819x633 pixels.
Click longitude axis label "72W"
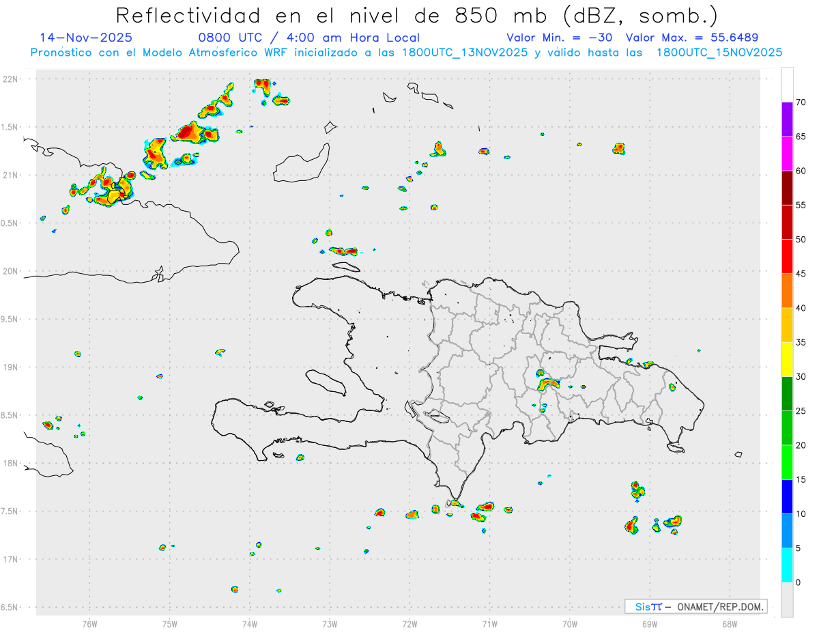pos(409,624)
